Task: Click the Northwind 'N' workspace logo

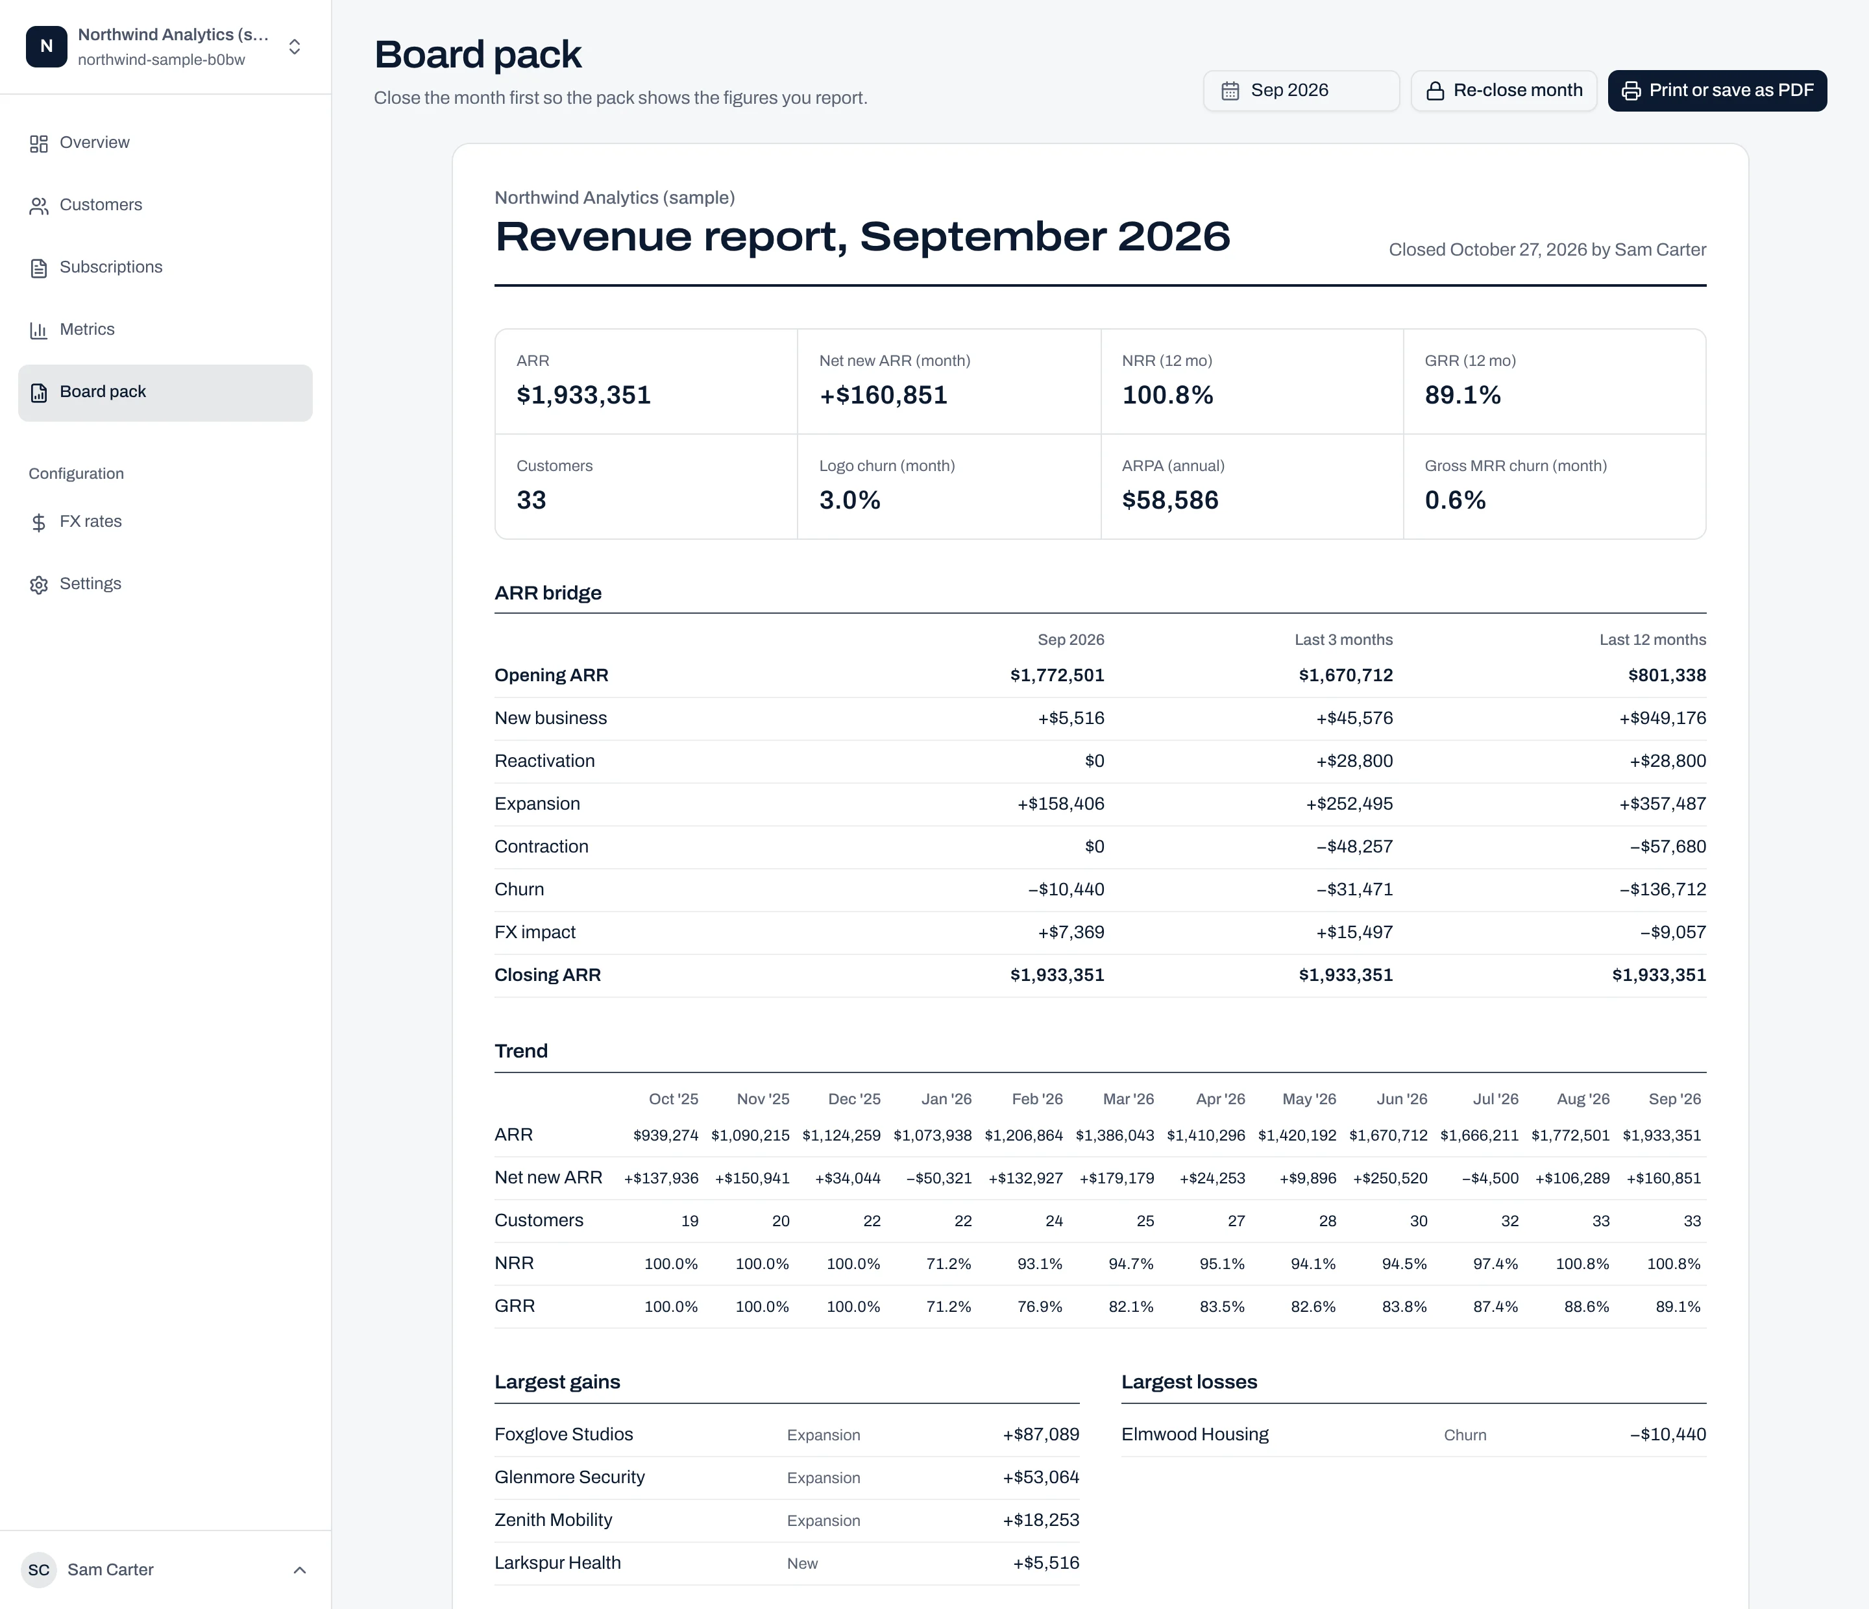Action: [x=47, y=47]
